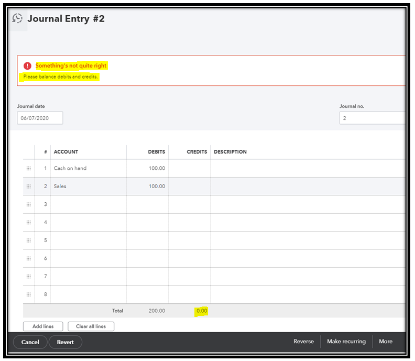Click the ACCOUNT column header
Image resolution: width=415 pixels, height=361 pixels.
(66, 152)
